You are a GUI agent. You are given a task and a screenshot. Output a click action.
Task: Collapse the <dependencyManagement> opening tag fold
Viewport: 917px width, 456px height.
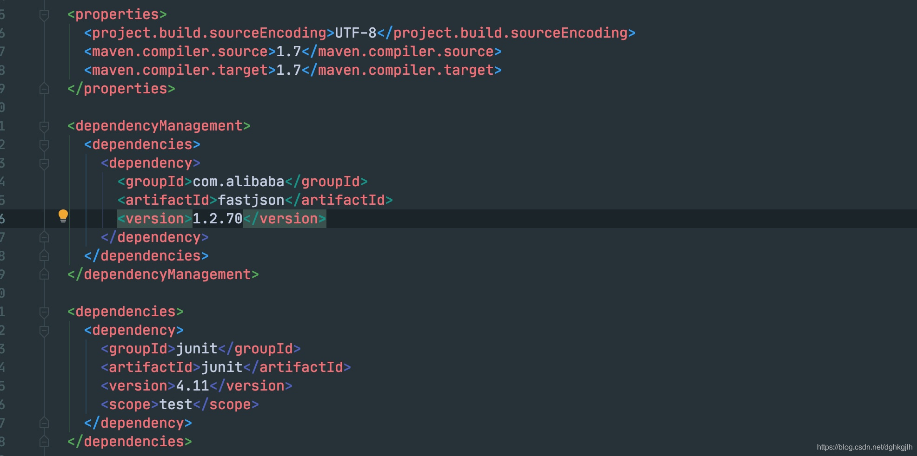coord(44,126)
